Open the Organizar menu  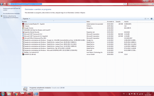(26, 19)
